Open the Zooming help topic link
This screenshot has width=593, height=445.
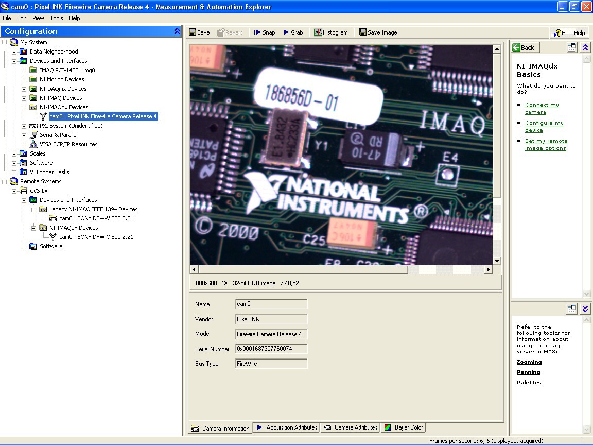[529, 362]
